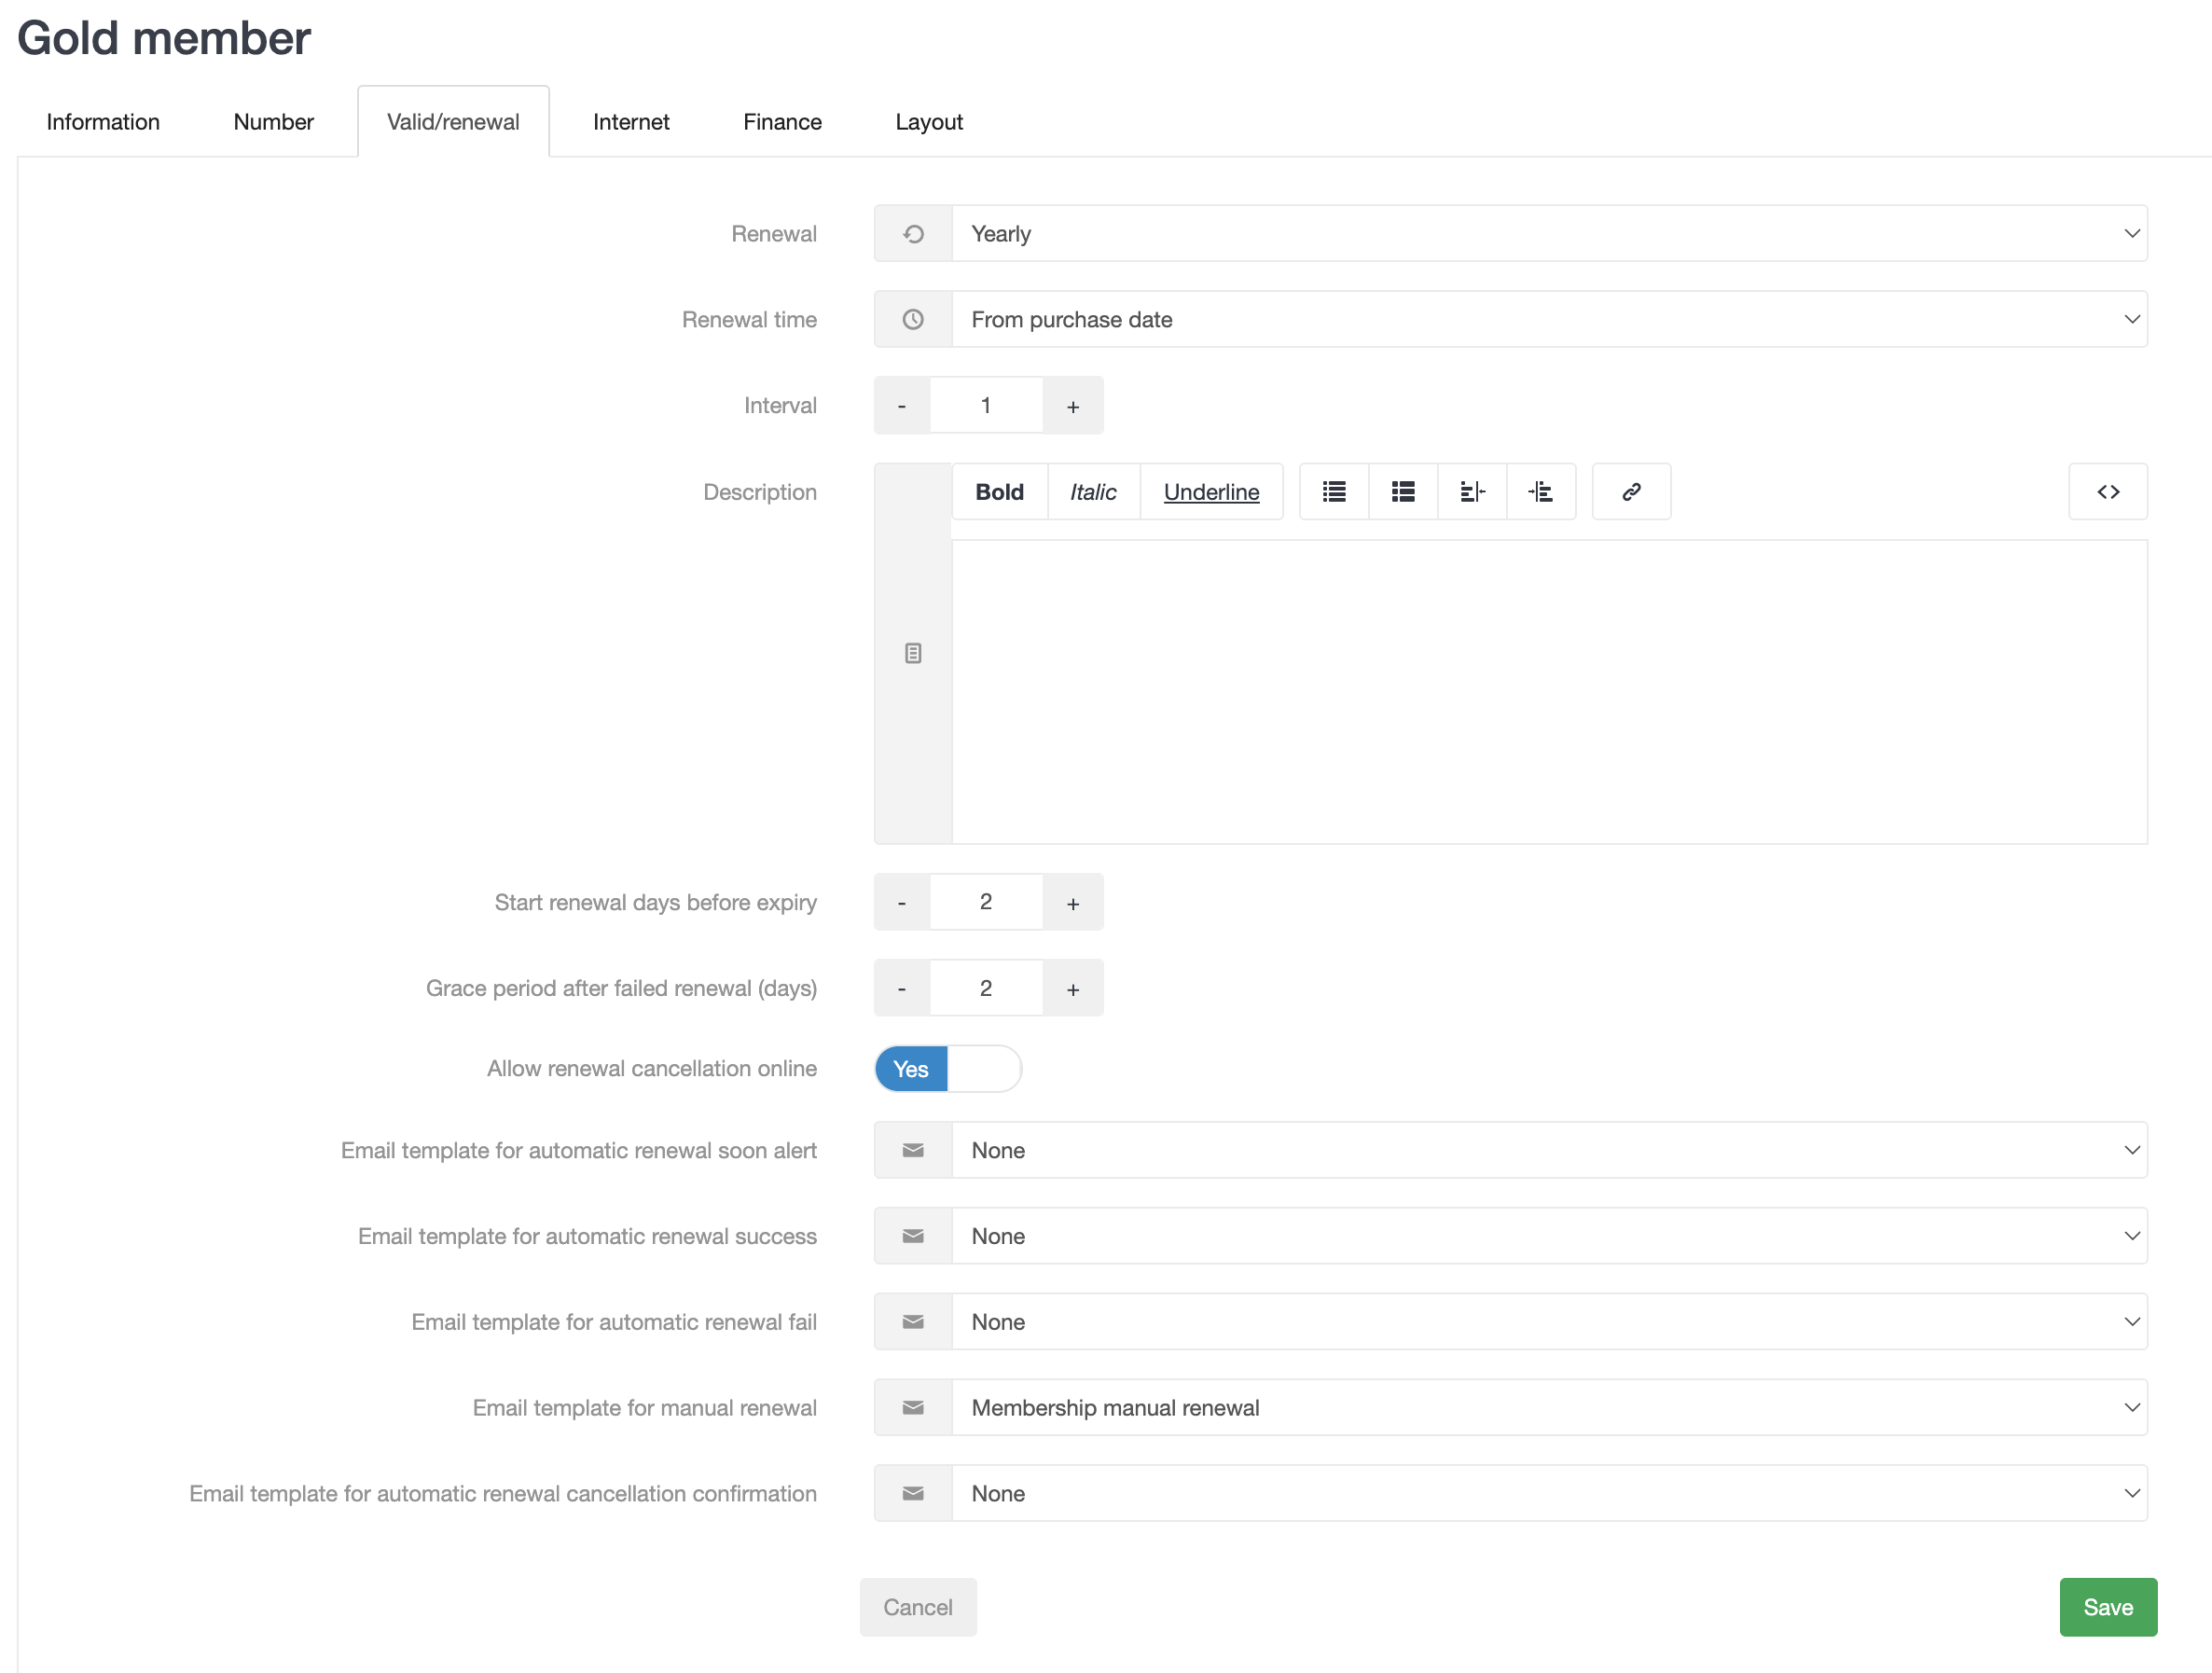Expand Email template for manual renewal dropdown
Image resolution: width=2212 pixels, height=1673 pixels.
pyautogui.click(x=1547, y=1407)
